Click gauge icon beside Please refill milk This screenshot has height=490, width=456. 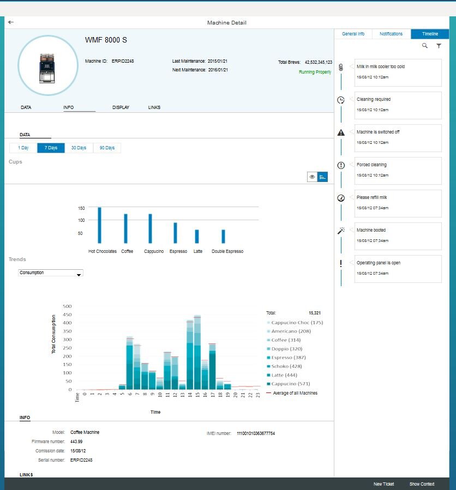click(341, 198)
